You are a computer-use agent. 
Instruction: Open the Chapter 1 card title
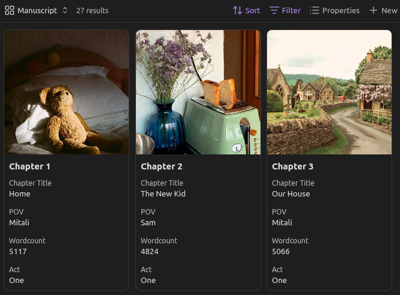[30, 166]
